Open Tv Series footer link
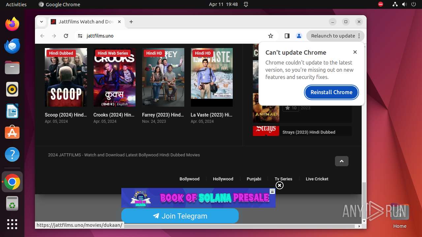422x237 pixels. [284, 179]
